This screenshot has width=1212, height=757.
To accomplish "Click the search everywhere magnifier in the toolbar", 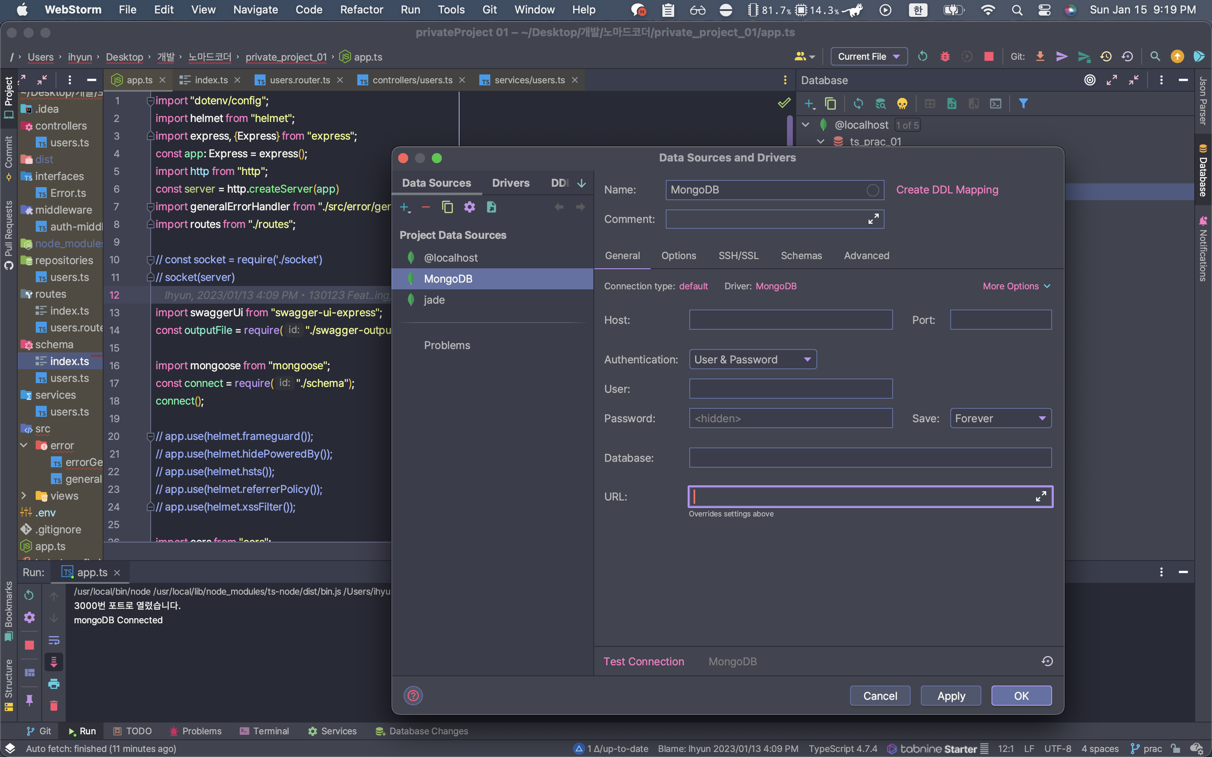I will coord(1155,57).
